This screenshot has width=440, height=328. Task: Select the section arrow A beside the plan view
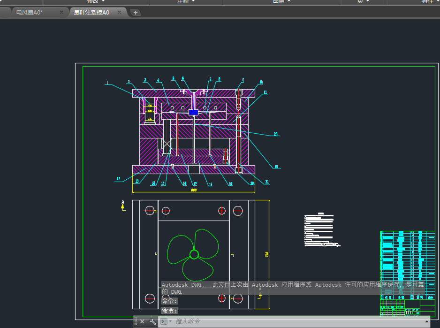pos(122,205)
